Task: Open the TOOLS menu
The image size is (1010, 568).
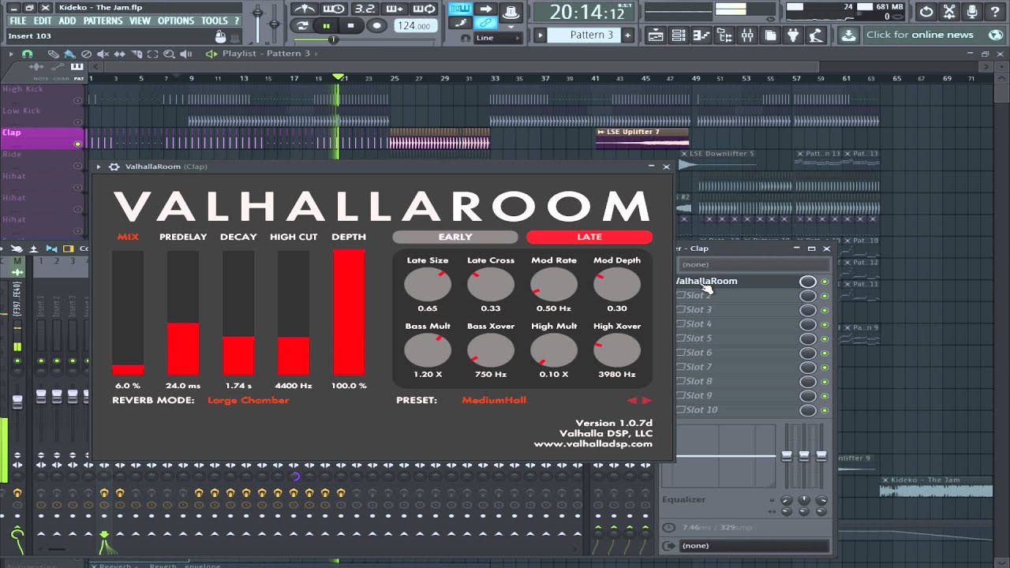Action: tap(215, 21)
